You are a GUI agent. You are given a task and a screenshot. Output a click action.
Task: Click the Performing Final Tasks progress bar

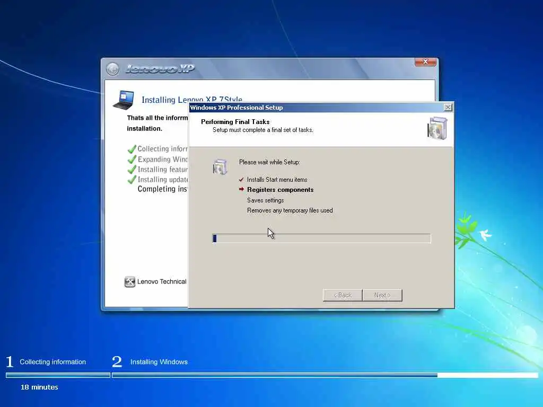pos(321,238)
